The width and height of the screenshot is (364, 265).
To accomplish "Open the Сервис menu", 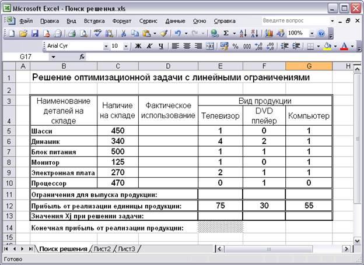I will (x=148, y=21).
